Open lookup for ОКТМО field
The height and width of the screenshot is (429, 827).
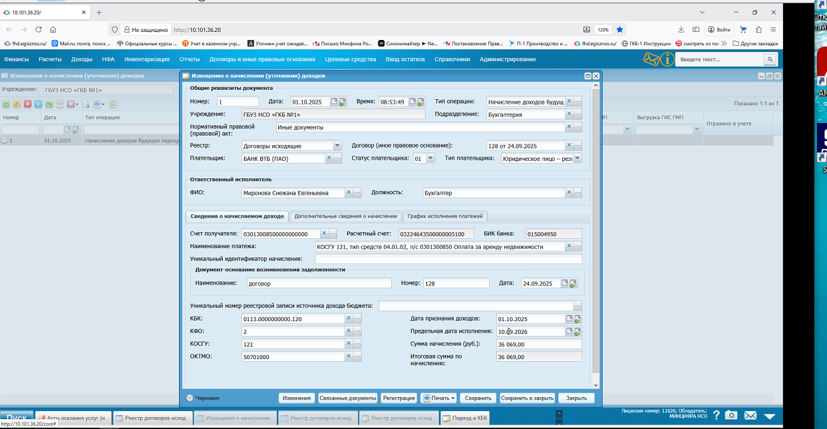coord(357,357)
